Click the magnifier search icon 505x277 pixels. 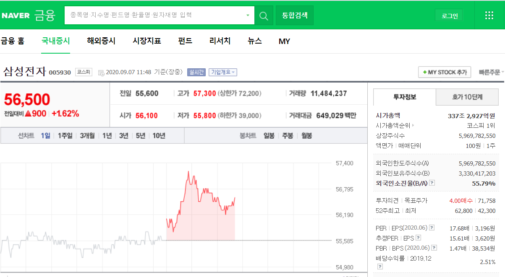(x=264, y=16)
